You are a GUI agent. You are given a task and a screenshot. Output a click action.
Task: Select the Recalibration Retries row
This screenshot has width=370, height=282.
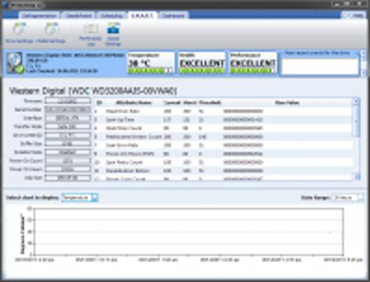click(x=223, y=171)
